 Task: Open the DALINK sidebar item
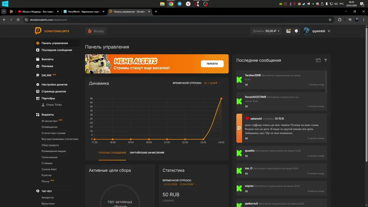click(46, 75)
